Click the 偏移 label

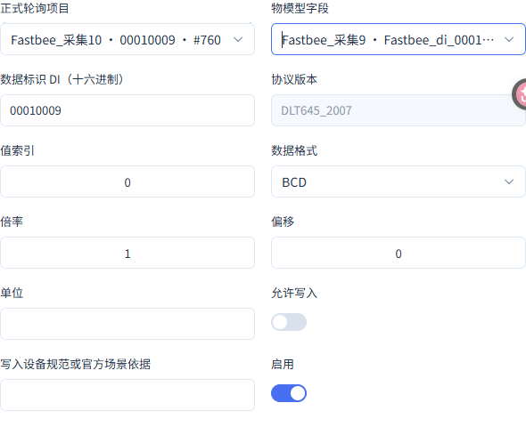point(283,222)
